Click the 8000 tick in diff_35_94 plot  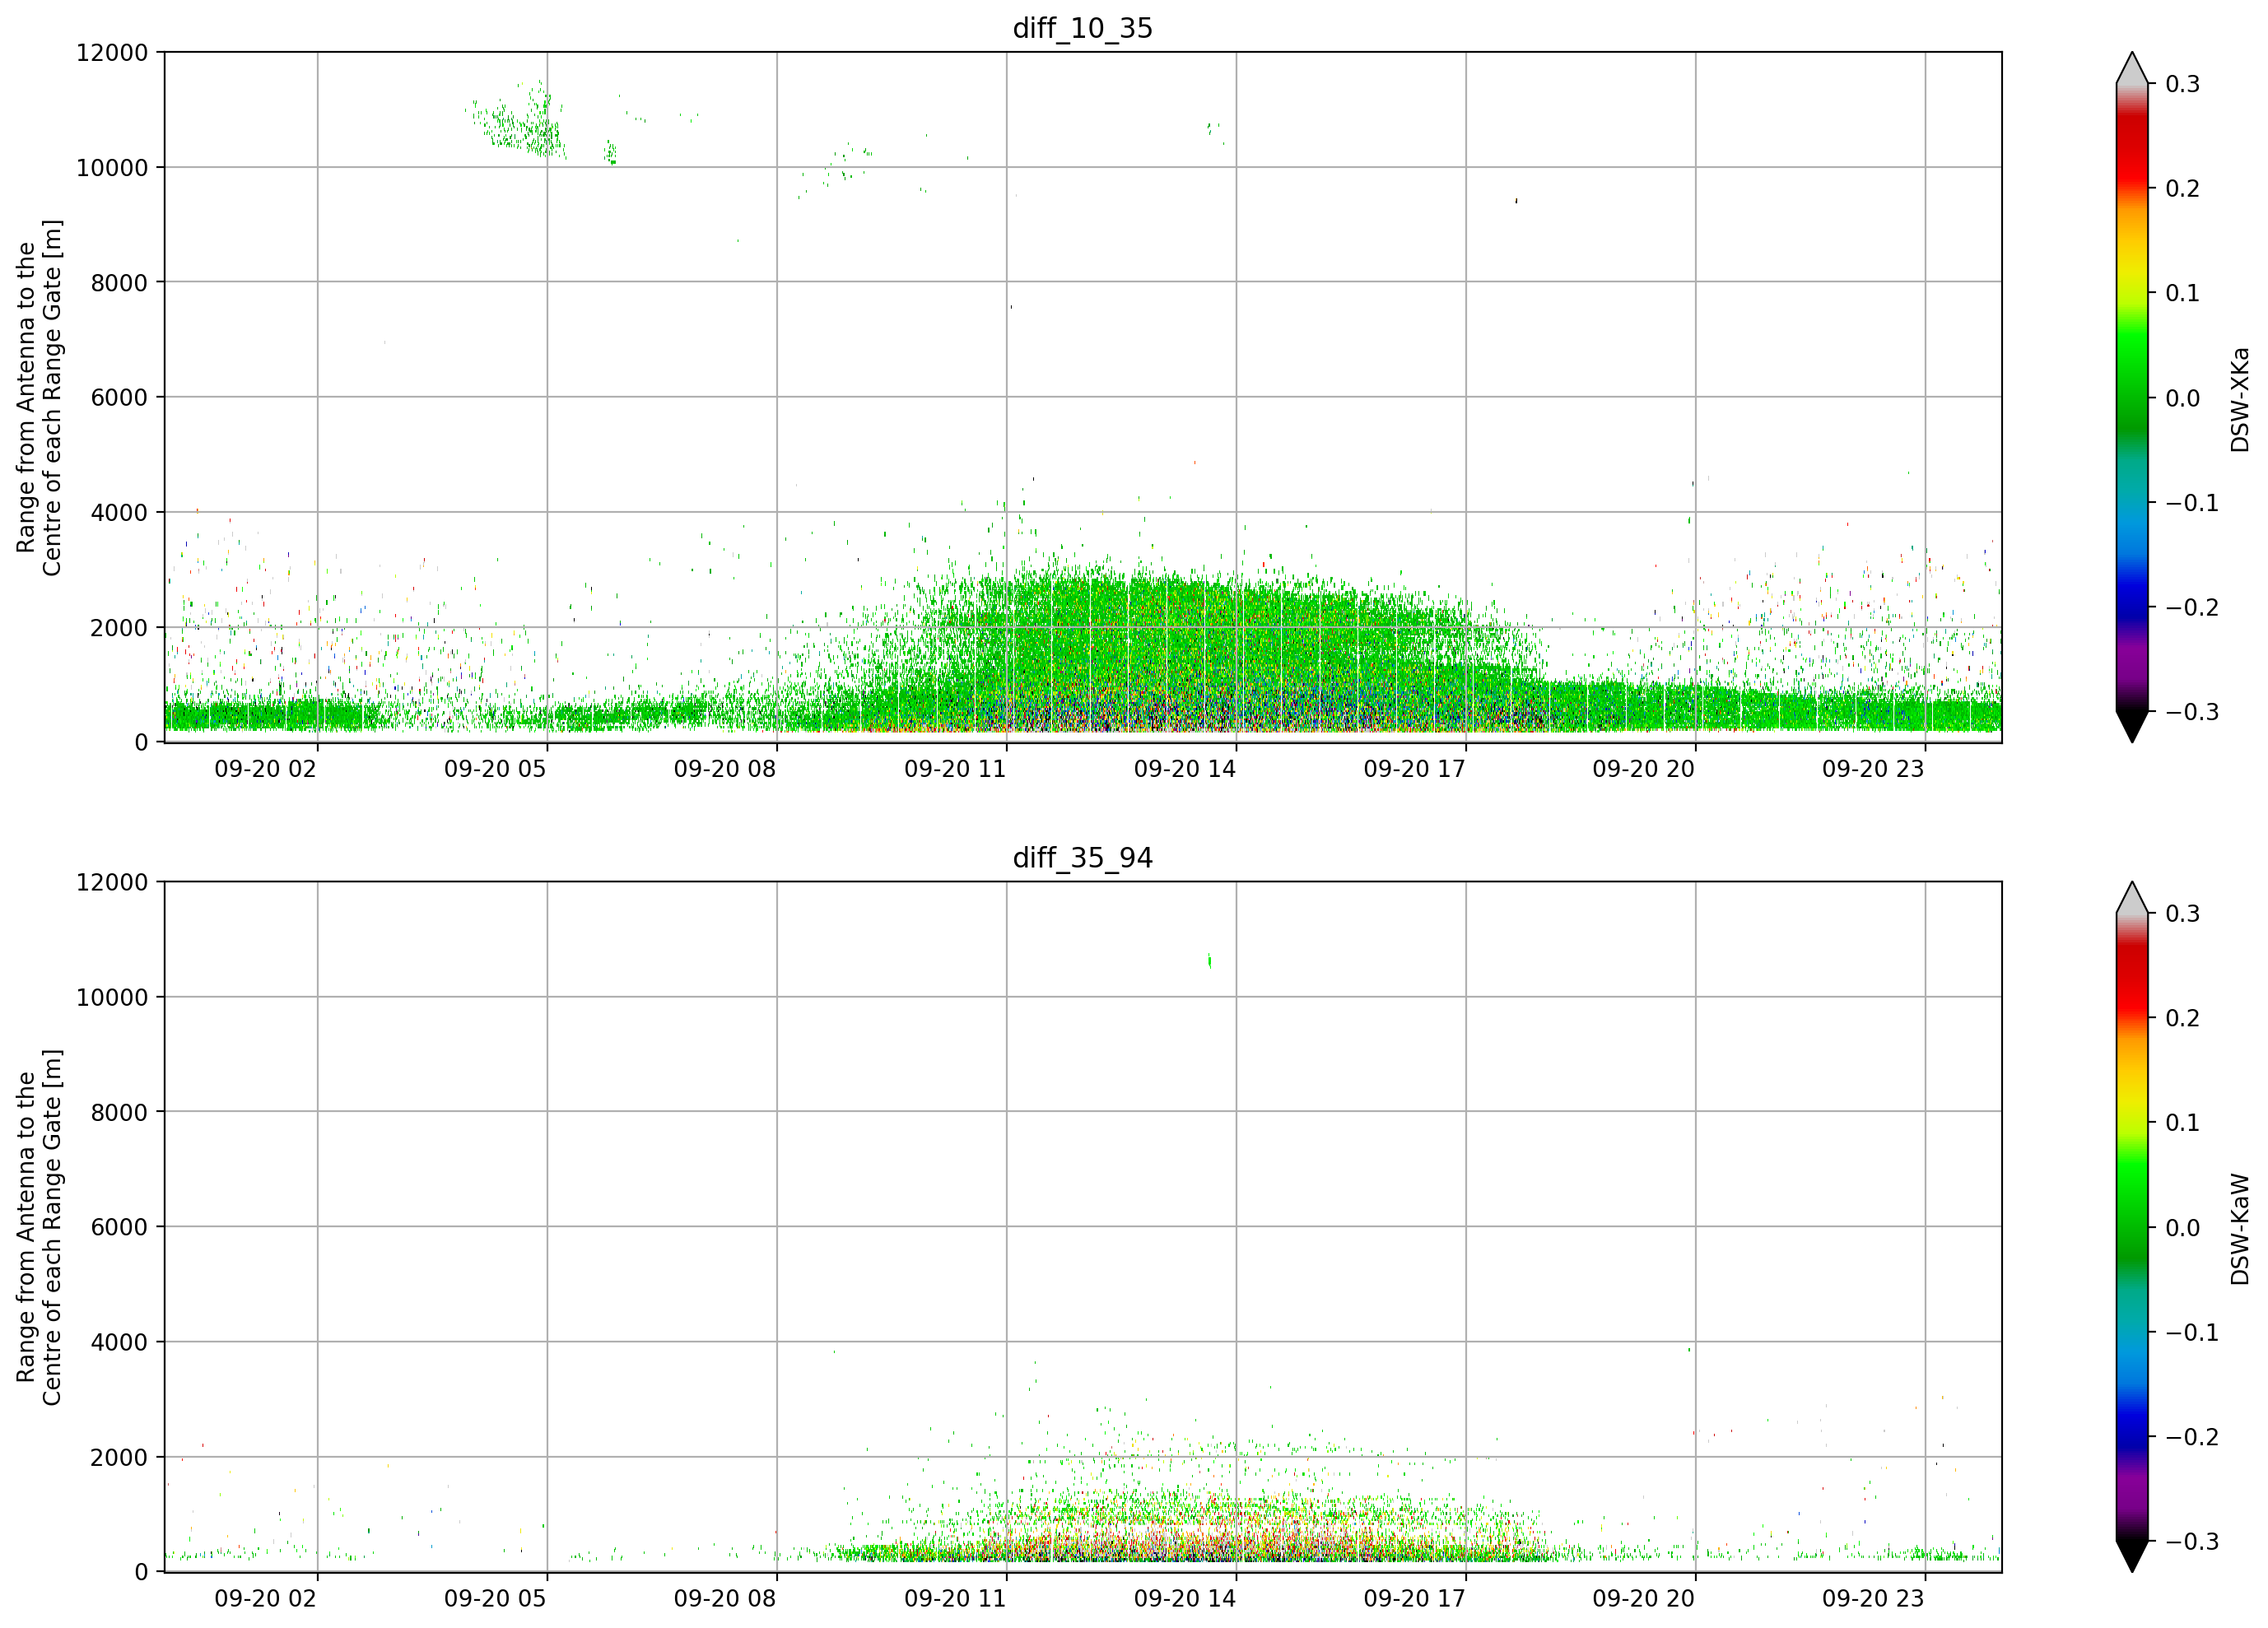pos(119,1112)
